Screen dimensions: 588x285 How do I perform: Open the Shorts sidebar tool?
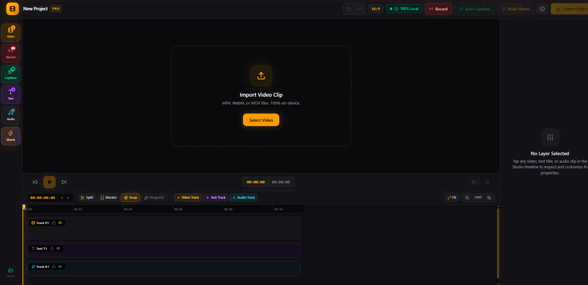tap(11, 136)
